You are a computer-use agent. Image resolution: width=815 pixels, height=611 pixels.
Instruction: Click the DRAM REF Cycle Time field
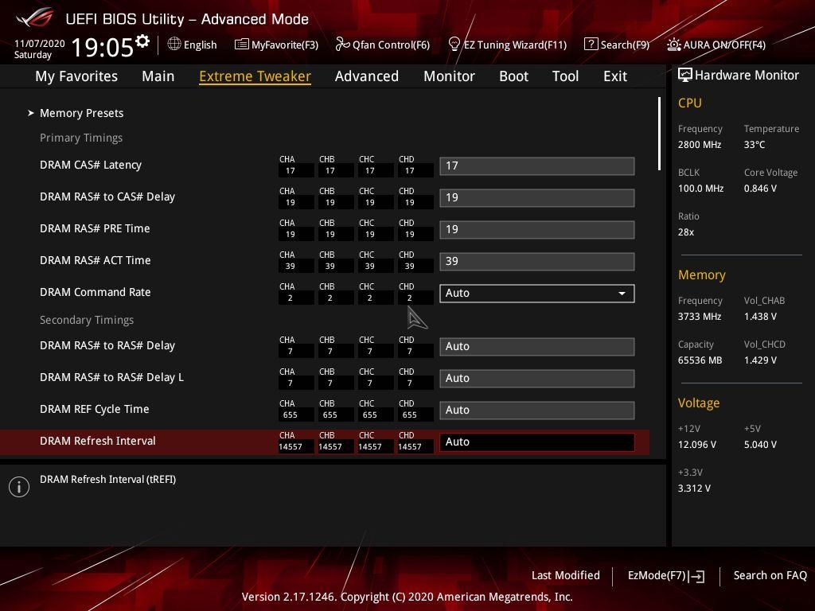click(537, 410)
